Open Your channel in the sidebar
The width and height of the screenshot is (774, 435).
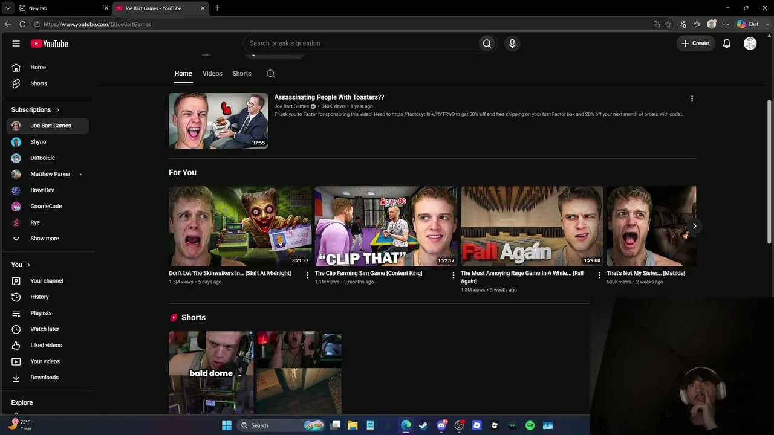pyautogui.click(x=47, y=281)
